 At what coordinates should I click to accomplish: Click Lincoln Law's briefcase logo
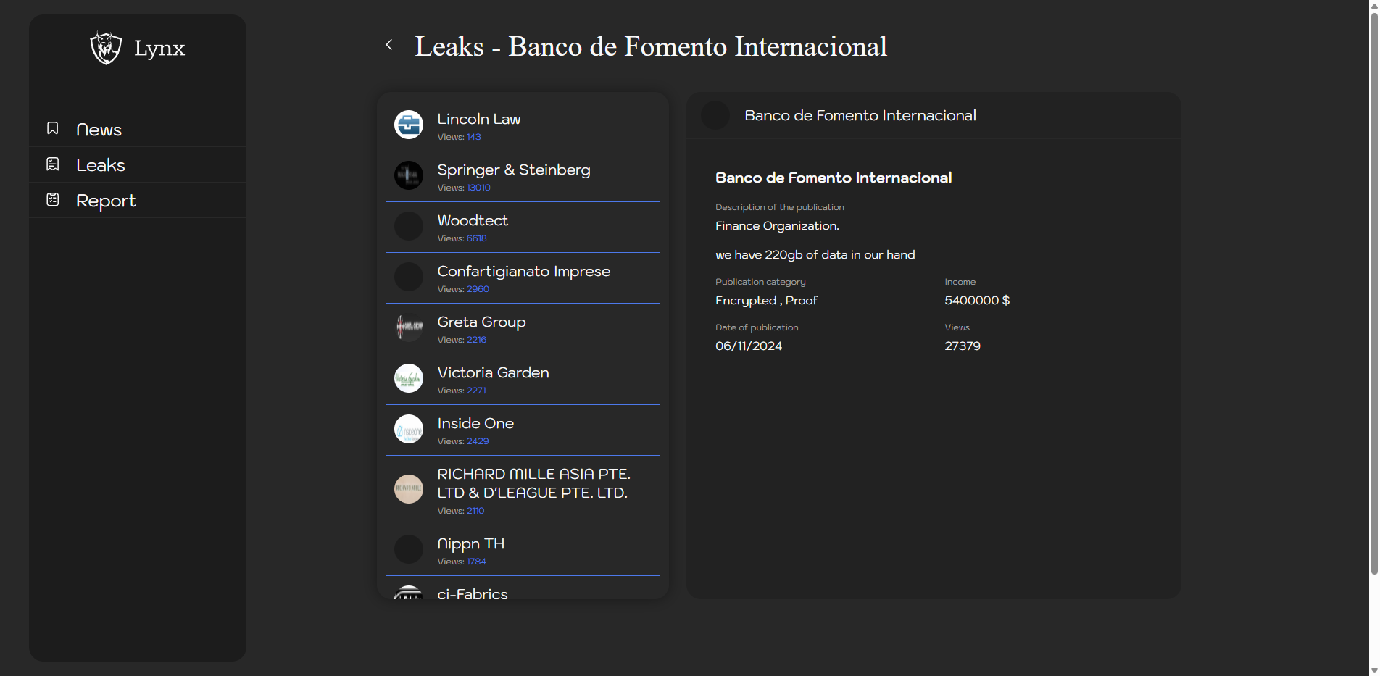(x=408, y=125)
